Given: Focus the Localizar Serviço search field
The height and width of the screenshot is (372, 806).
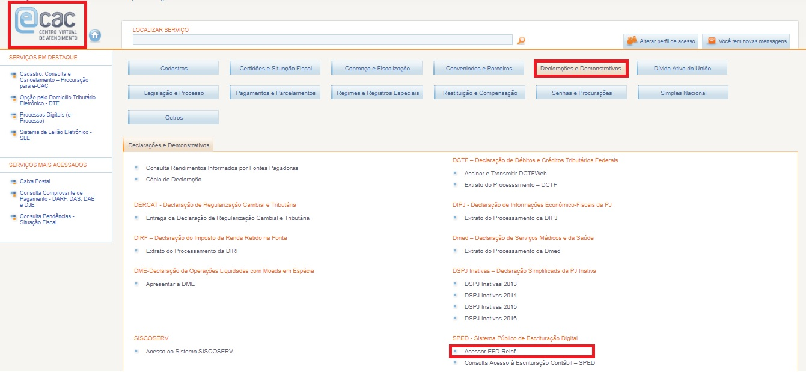Looking at the screenshot, I should (323, 40).
